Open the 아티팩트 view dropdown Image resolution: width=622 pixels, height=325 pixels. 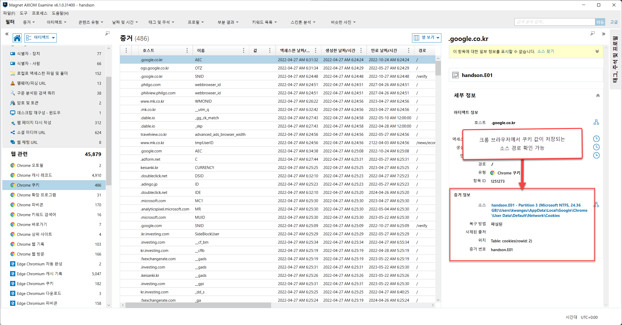(x=41, y=38)
